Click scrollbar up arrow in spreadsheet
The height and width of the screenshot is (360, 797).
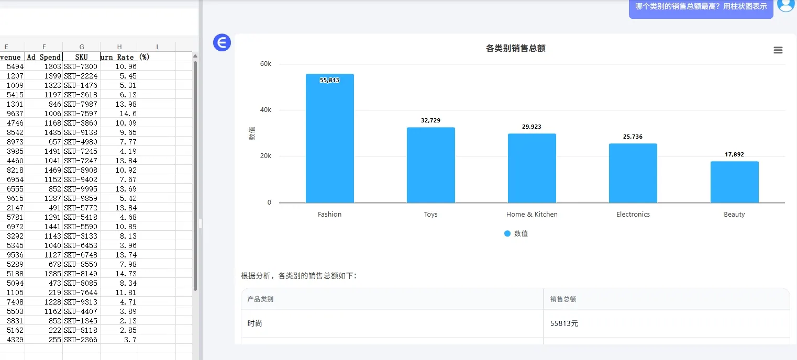click(x=195, y=56)
